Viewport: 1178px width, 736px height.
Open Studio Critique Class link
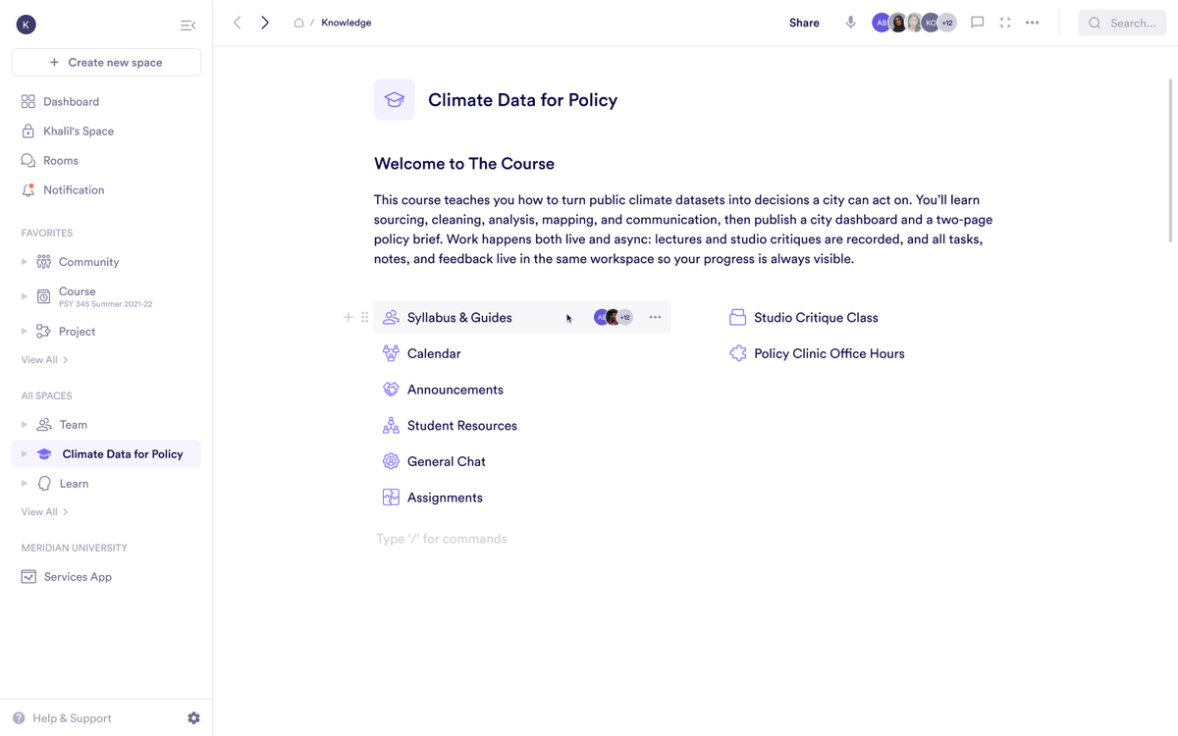coord(816,317)
